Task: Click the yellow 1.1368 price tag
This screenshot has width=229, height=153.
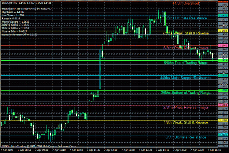Action: pos(223,120)
